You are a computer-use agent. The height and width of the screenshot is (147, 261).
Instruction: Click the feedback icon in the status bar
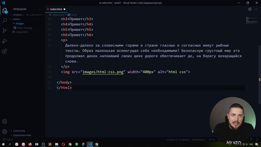pos(251,139)
